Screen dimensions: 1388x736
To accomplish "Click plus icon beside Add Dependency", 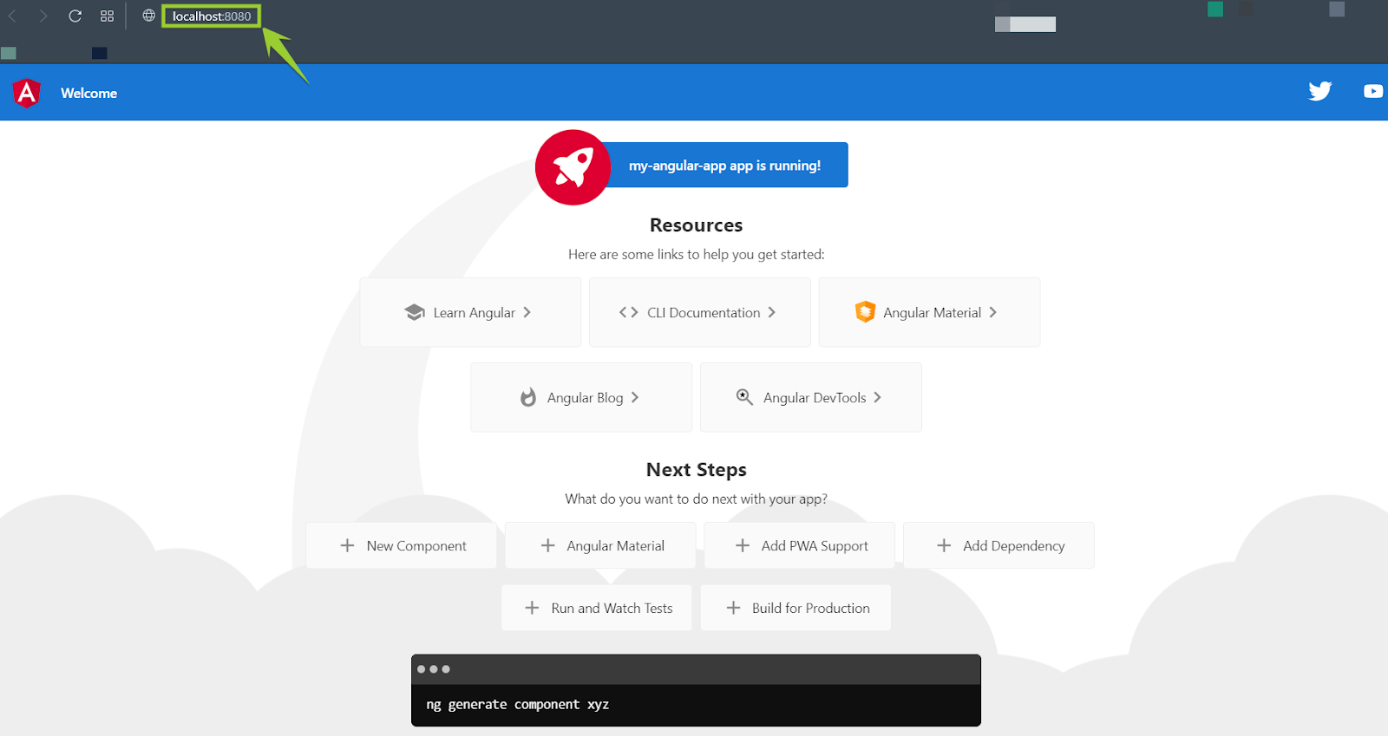I will coord(944,545).
